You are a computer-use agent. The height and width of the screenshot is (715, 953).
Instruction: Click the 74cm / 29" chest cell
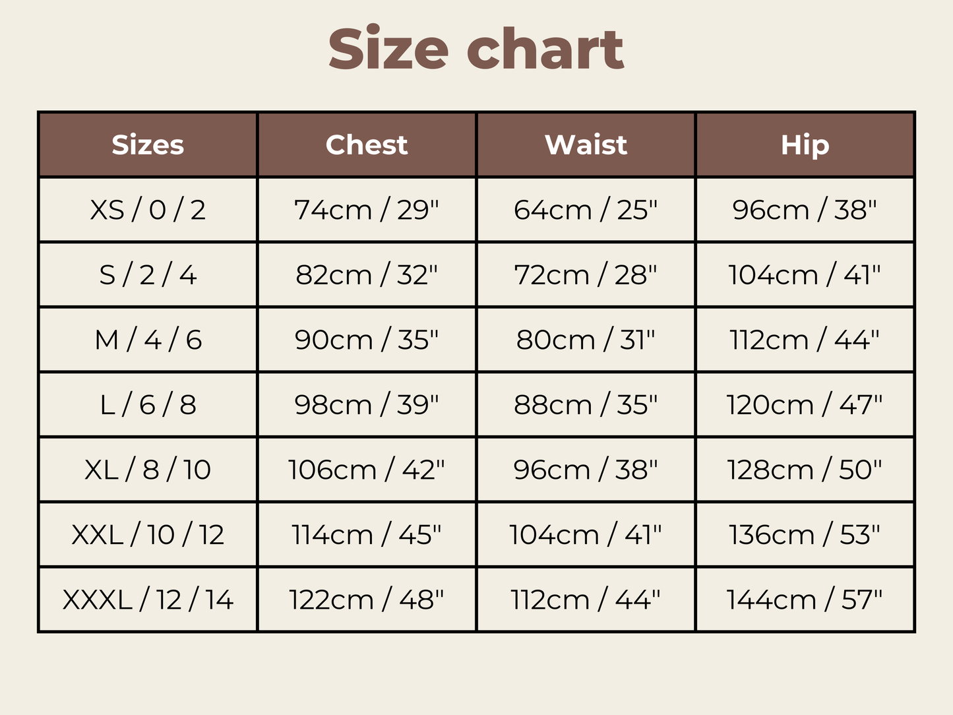coord(367,210)
